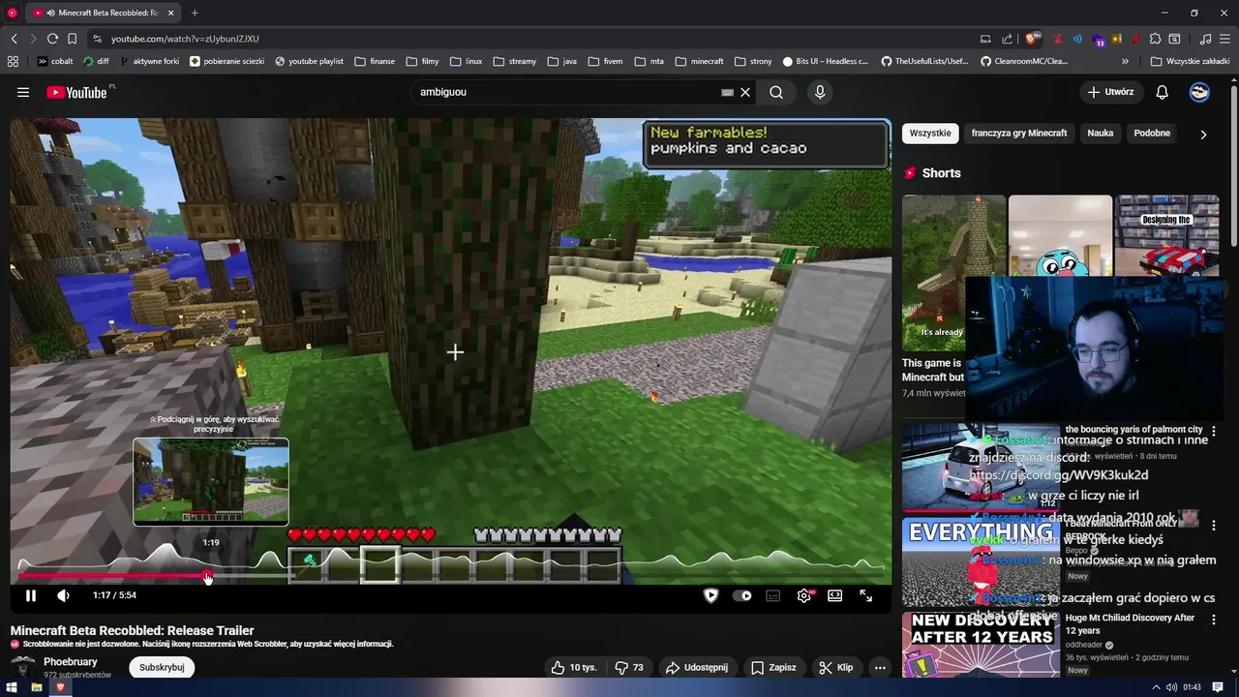1239x697 pixels.
Task: Start voice search with the microphone
Action: [820, 92]
